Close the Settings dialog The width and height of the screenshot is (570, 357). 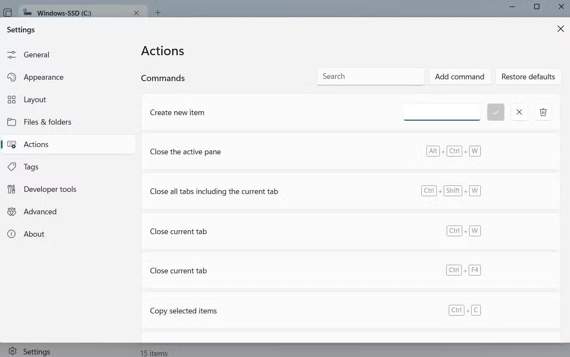(561, 29)
